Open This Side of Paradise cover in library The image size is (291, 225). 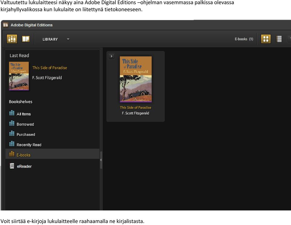pos(136,79)
